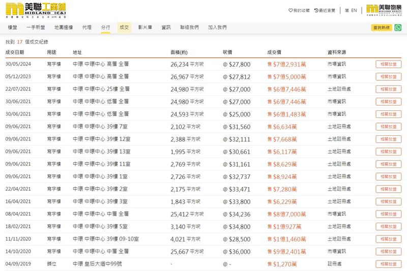Select area value 26,234 平方呎

tap(187, 64)
